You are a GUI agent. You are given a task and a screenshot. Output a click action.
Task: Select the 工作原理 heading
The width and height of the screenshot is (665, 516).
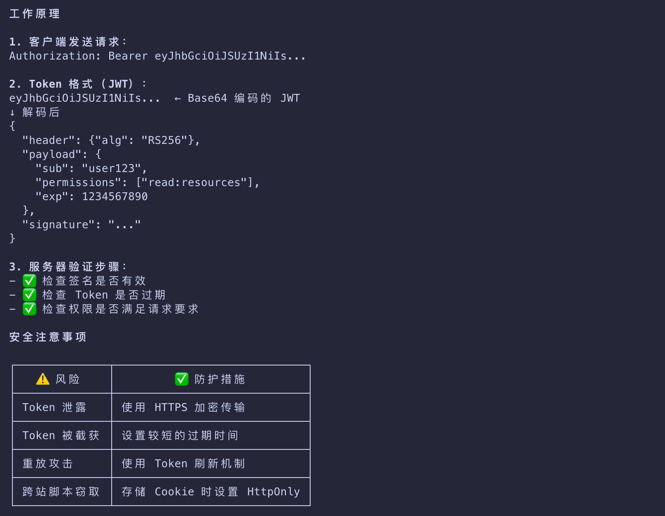tap(35, 14)
